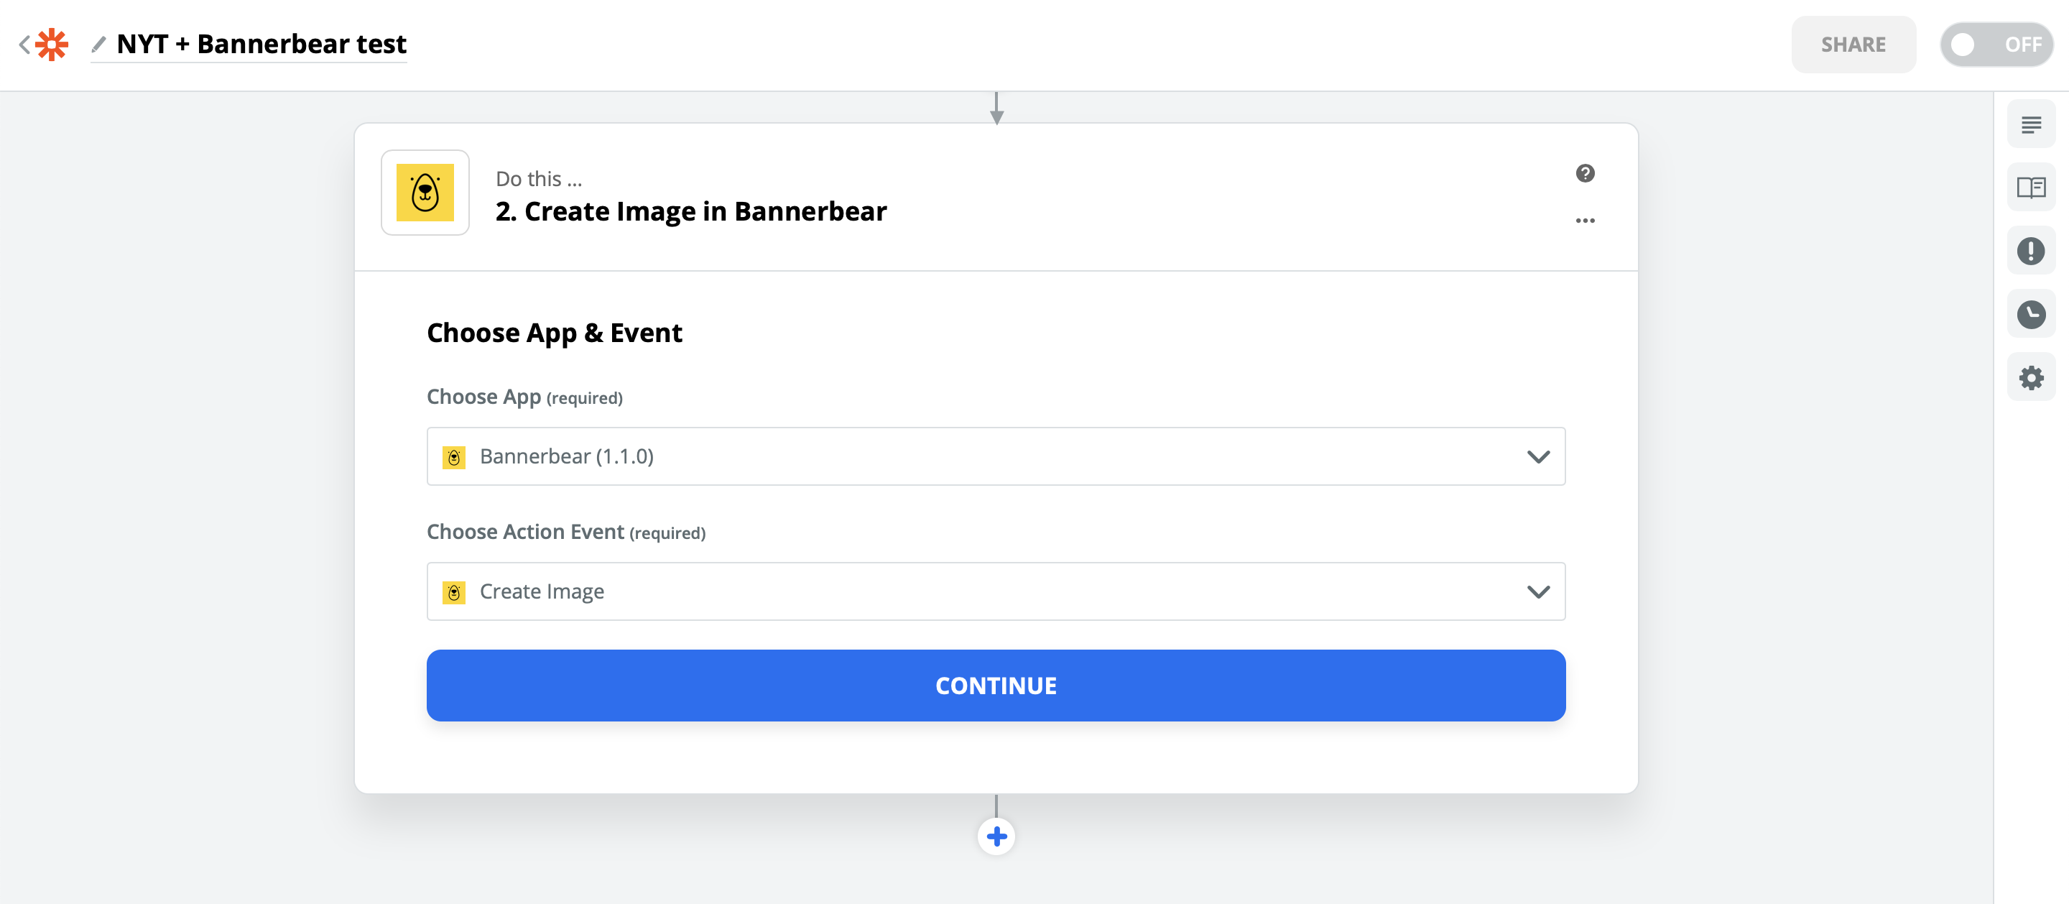This screenshot has height=904, width=2069.
Task: Click the chevron in Create Image field
Action: pos(1538,592)
